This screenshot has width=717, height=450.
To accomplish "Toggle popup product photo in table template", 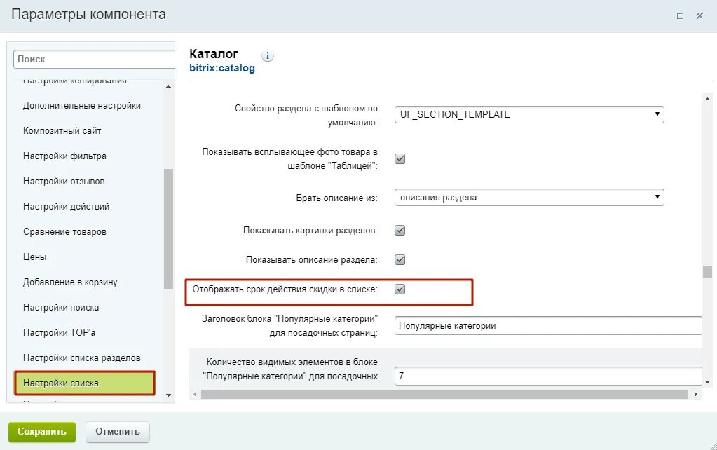I will tap(400, 158).
